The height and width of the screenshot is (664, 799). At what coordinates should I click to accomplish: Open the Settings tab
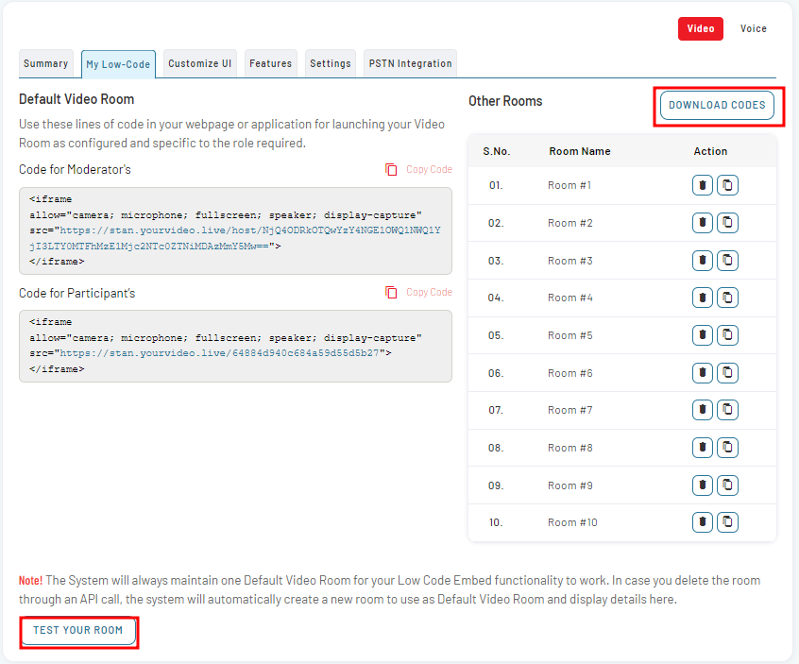[x=331, y=63]
